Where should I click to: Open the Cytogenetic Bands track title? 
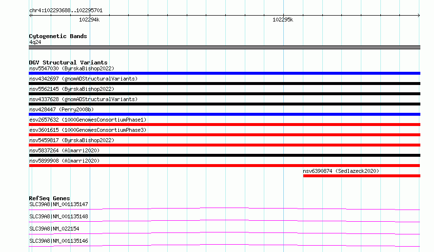(58, 36)
